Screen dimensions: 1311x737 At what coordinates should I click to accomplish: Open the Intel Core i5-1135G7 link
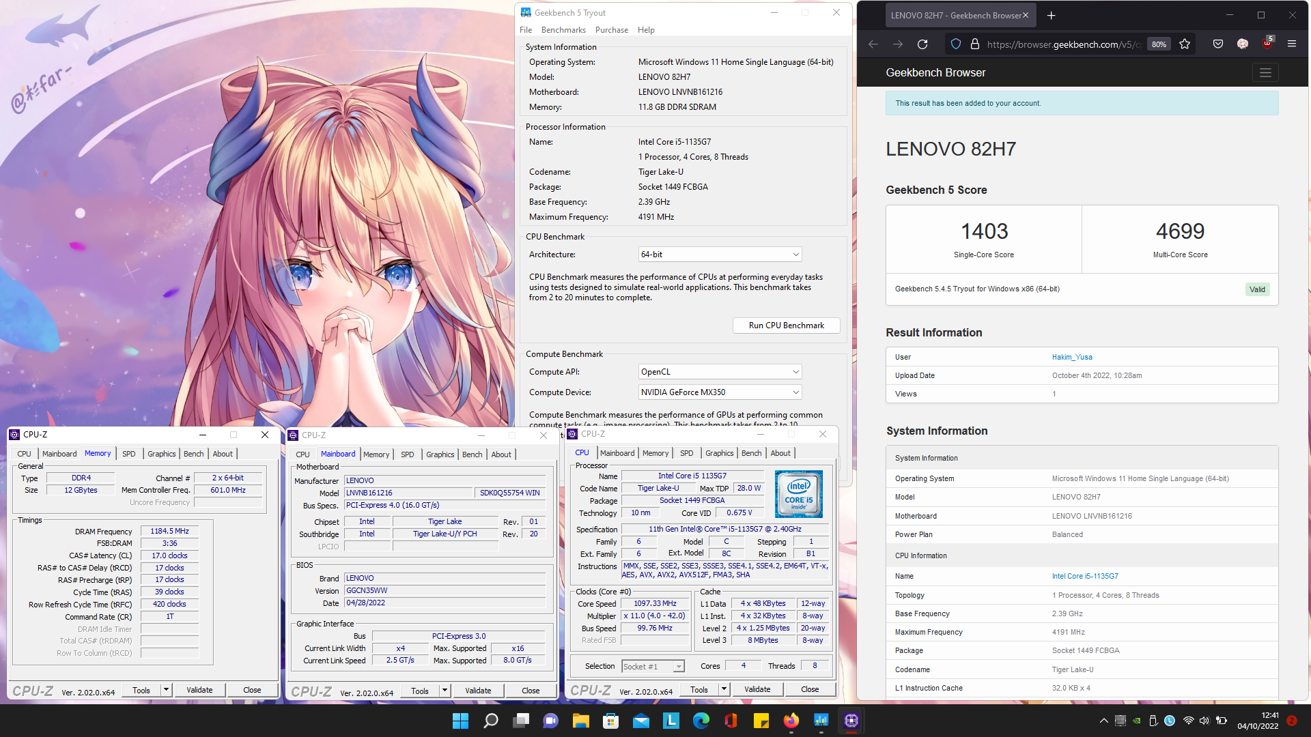pos(1085,576)
